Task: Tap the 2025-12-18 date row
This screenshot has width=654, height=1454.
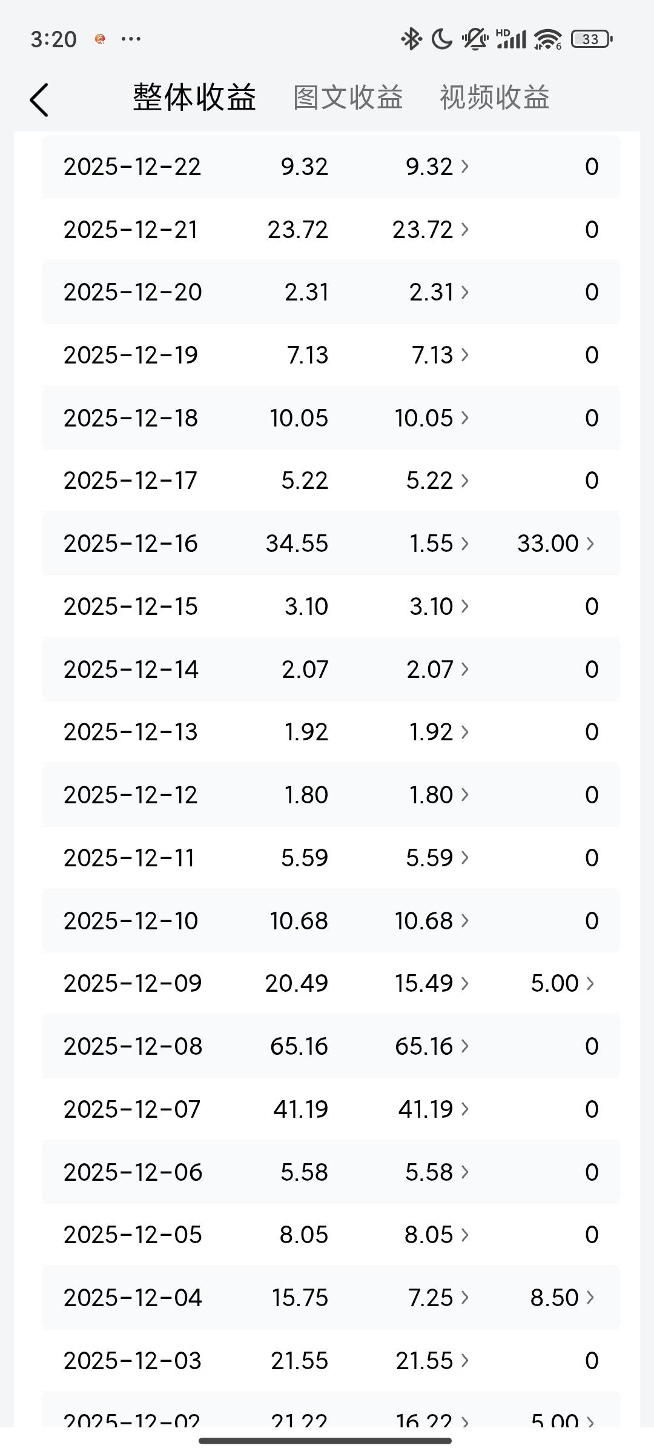Action: click(131, 418)
